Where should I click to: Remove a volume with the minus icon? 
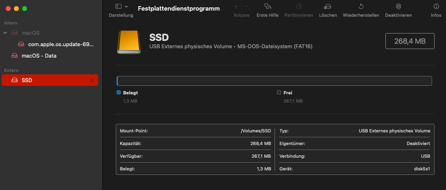point(247,6)
